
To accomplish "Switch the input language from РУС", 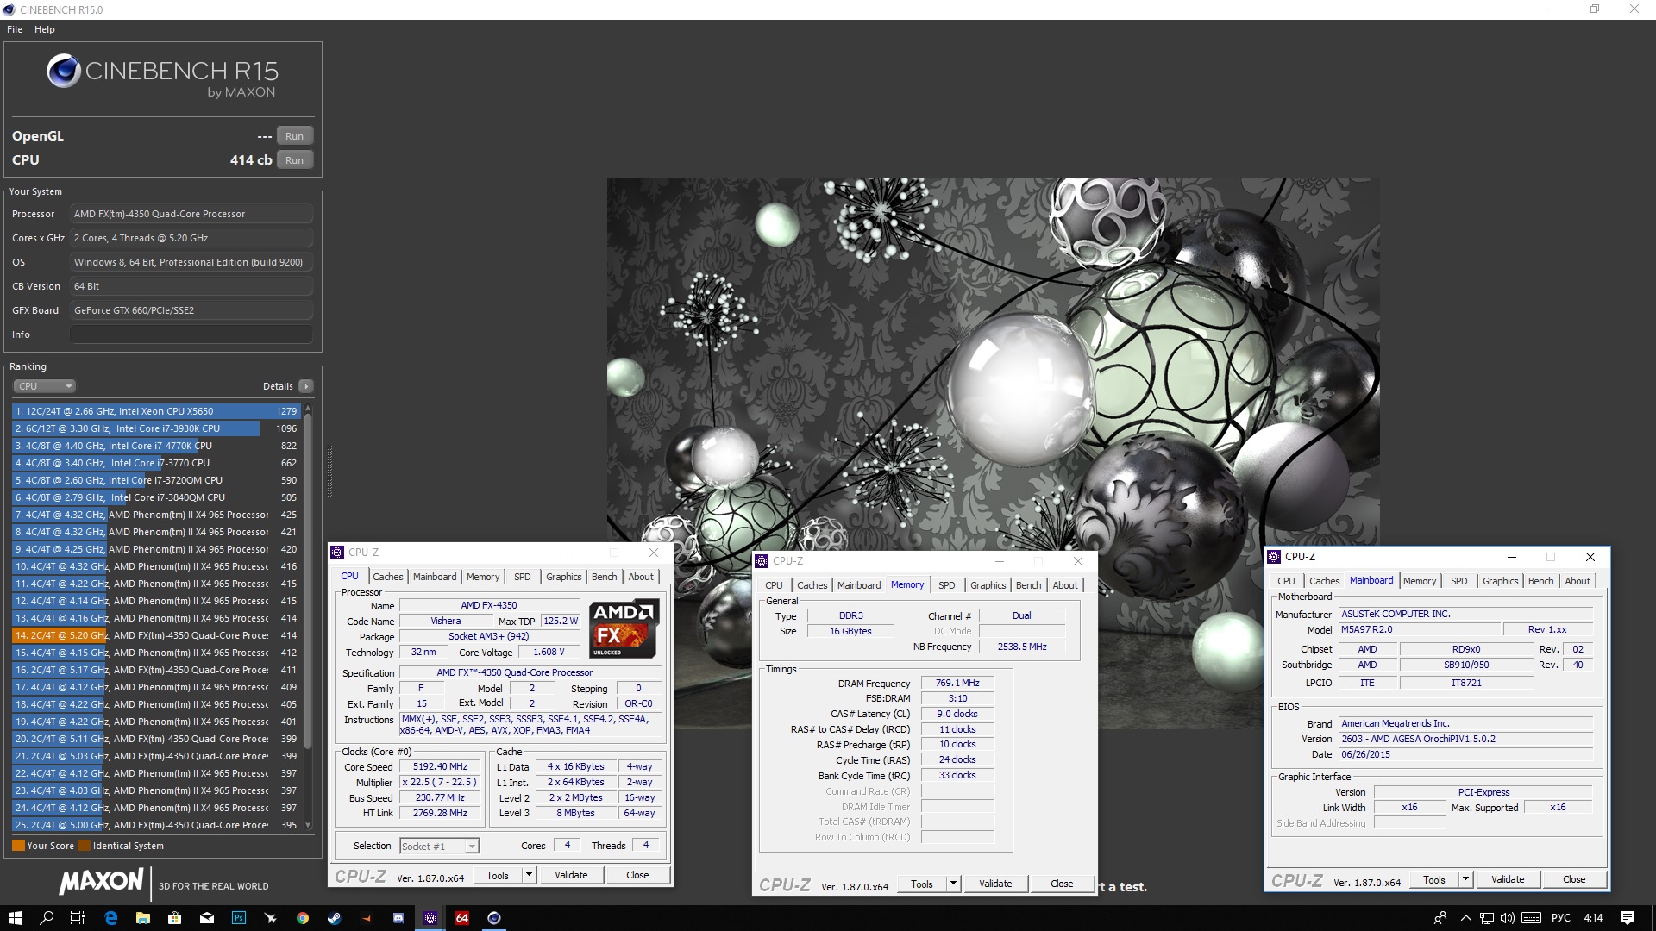I will point(1561,918).
